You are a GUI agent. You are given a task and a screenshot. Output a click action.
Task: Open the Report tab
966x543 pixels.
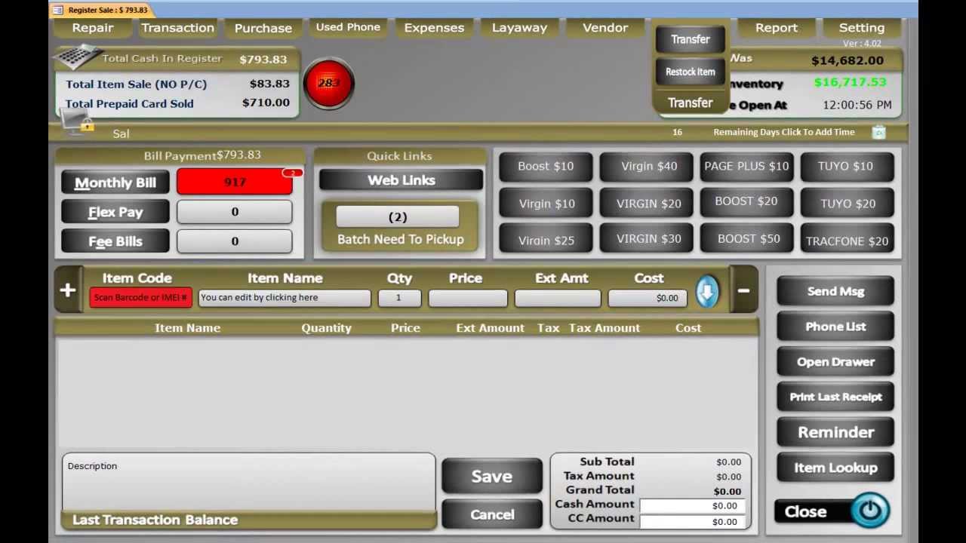[776, 28]
